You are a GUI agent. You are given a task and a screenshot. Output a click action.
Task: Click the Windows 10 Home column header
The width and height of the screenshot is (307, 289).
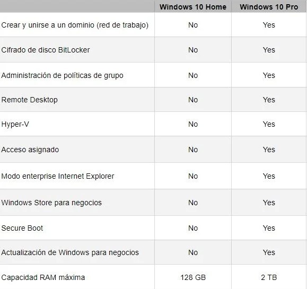[x=193, y=7]
